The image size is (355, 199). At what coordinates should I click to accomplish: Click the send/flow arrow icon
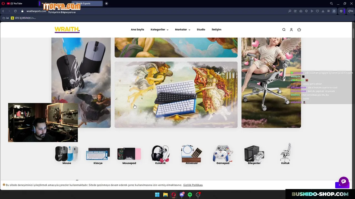click(x=312, y=11)
